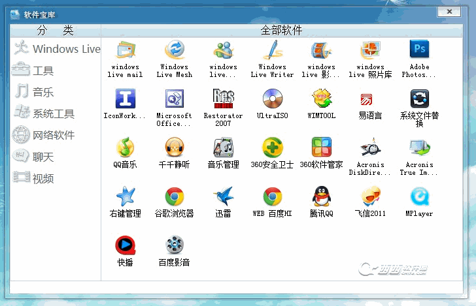
Task: Open 飞信2011 app
Action: pos(371,196)
